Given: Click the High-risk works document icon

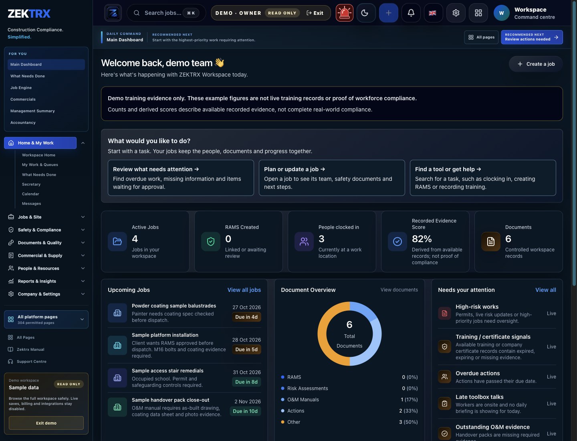Looking at the screenshot, I should tap(444, 314).
